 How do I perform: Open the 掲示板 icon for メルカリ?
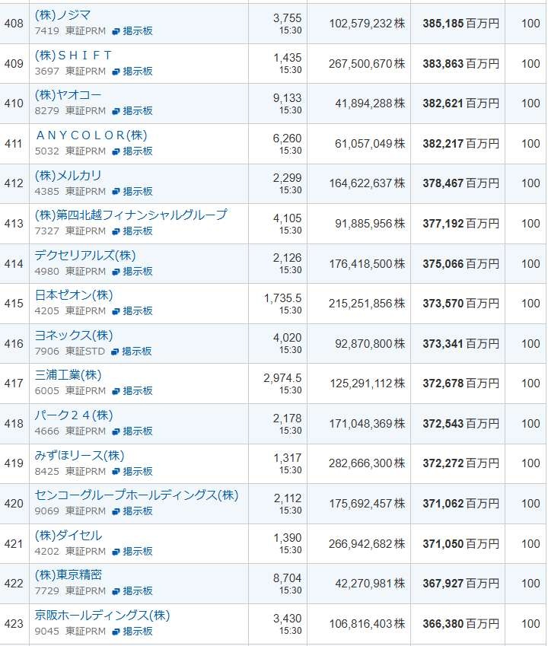pyautogui.click(x=116, y=192)
